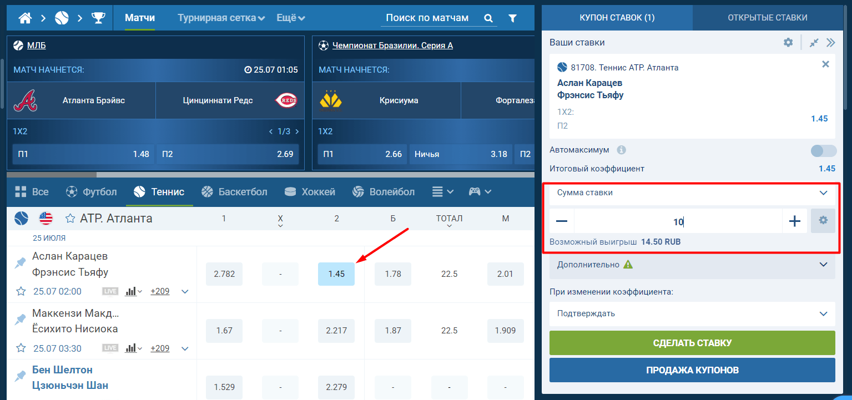Toggle the Автомаксимум switch
Viewport: 852px width, 400px height.
point(823,150)
